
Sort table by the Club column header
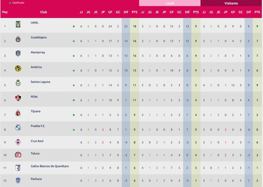43,12
